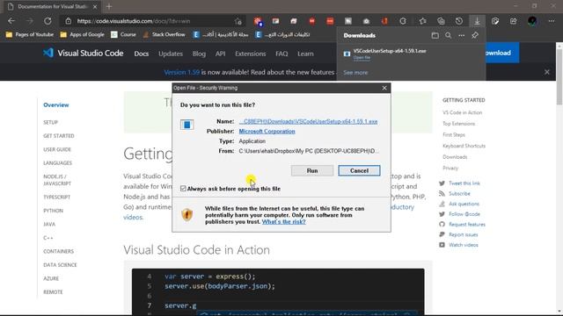Expand LANGUAGES in the docs sidebar

point(57,163)
